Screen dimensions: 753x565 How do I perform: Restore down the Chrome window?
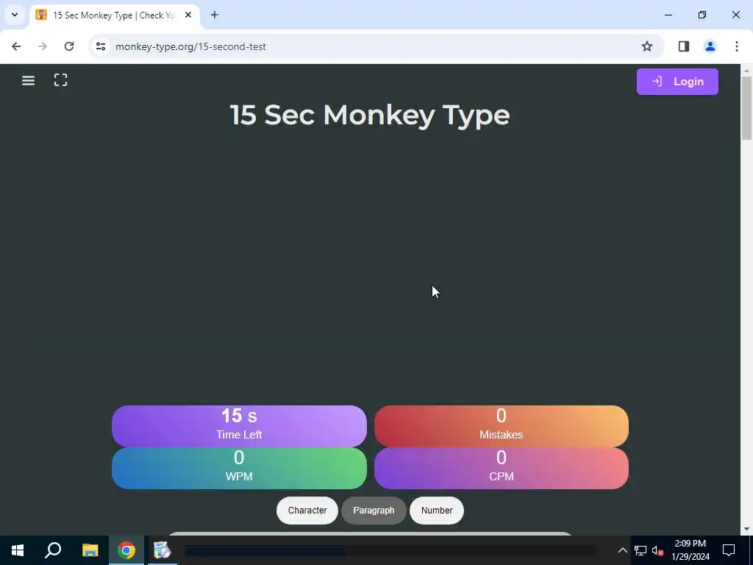(702, 15)
